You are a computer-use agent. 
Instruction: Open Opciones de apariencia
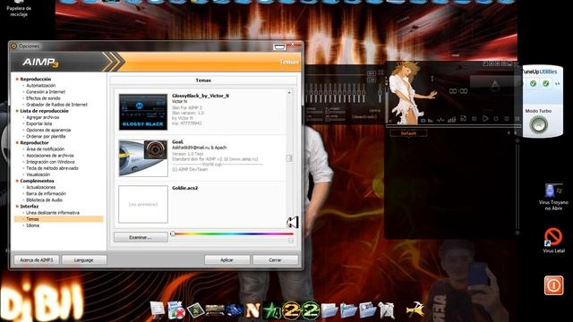click(x=48, y=130)
